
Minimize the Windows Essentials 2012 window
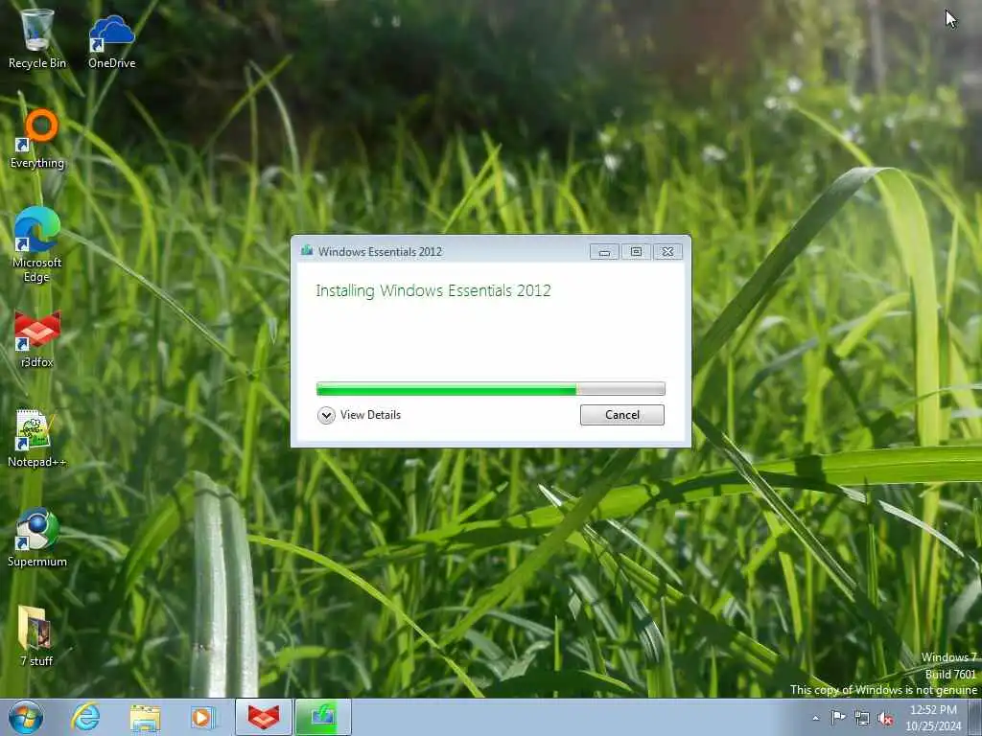click(x=604, y=252)
